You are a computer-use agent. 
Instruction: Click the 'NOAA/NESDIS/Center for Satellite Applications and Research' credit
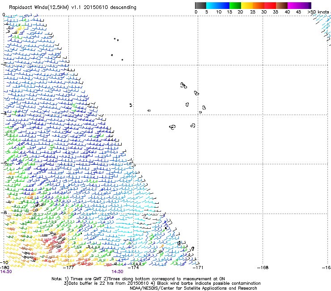pyautogui.click(x=193, y=288)
